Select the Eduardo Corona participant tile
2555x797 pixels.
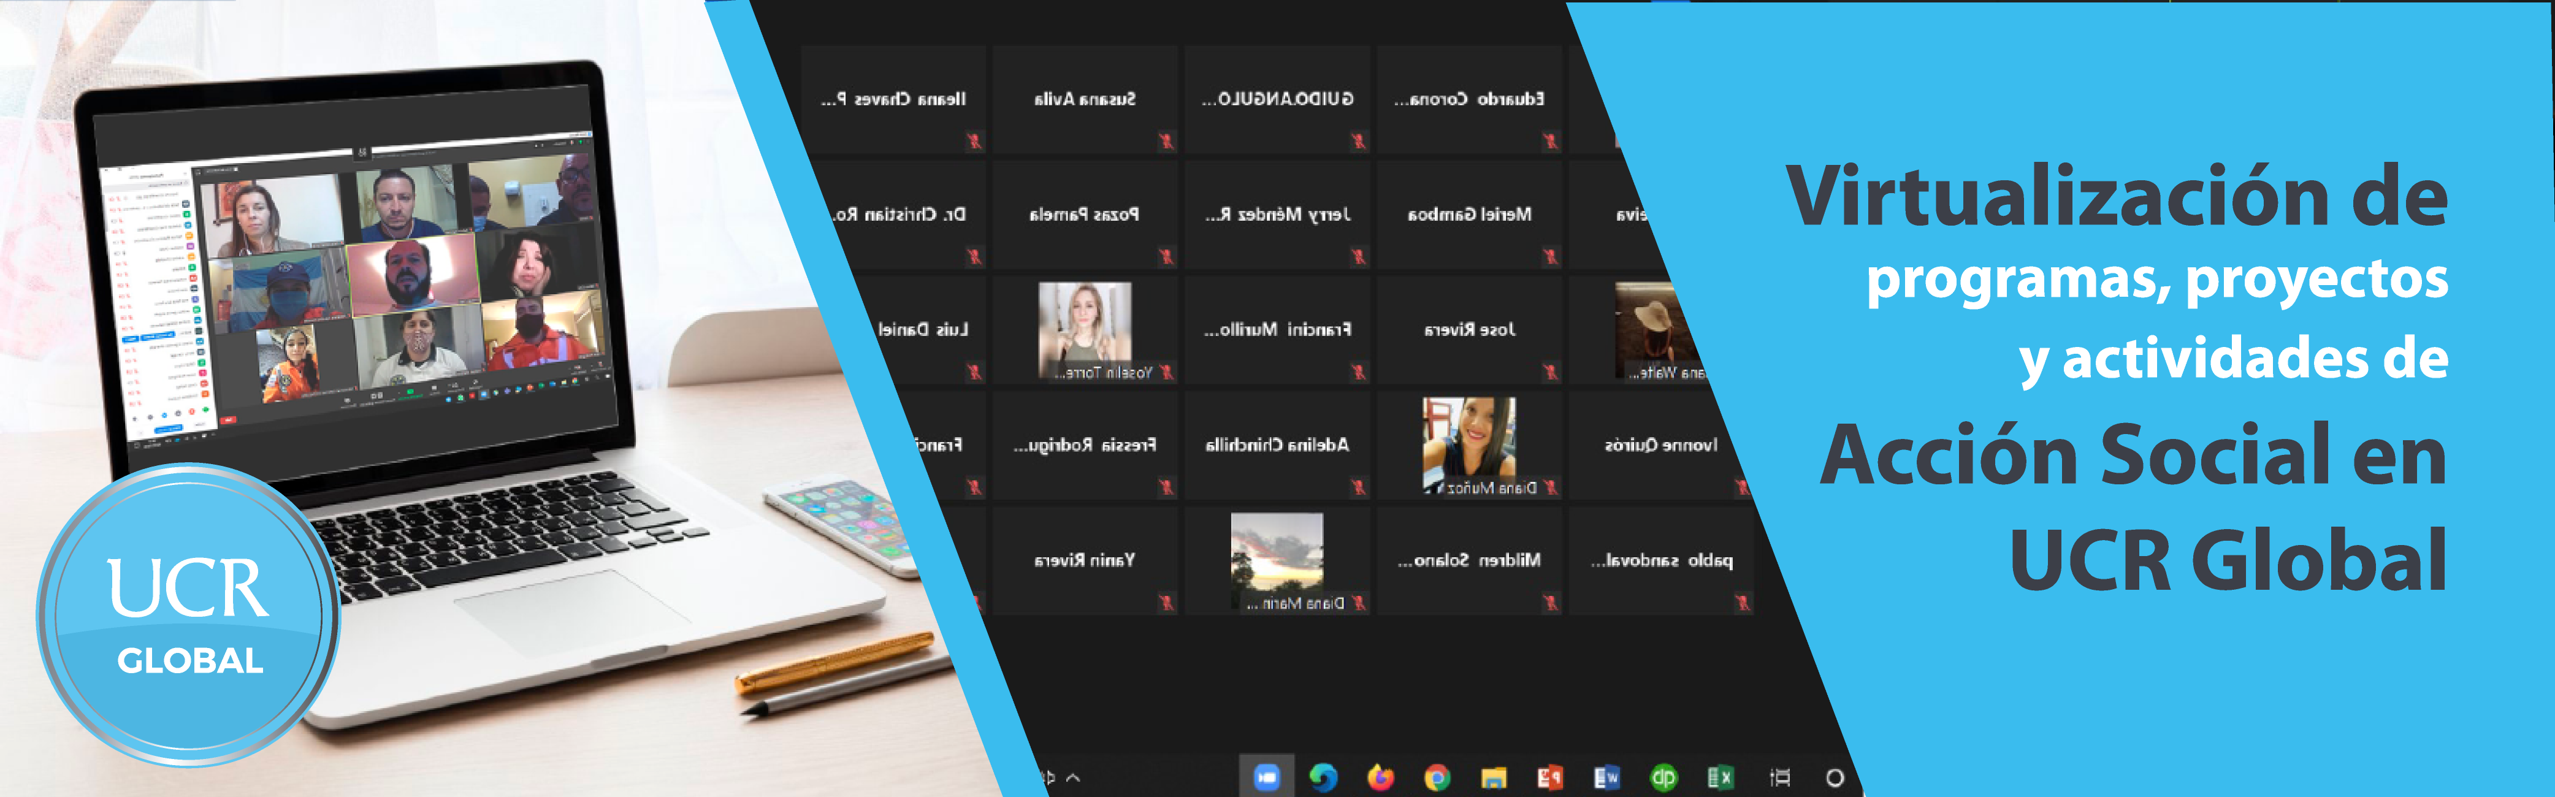click(x=1469, y=99)
